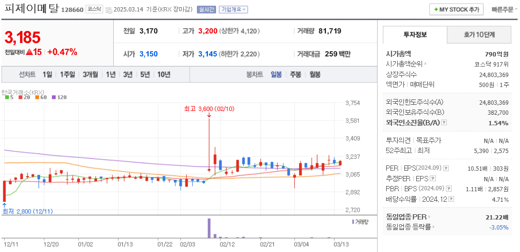Click the tall volume bar on 02/10
Viewport: 520px width, 252px height.
click(x=209, y=228)
